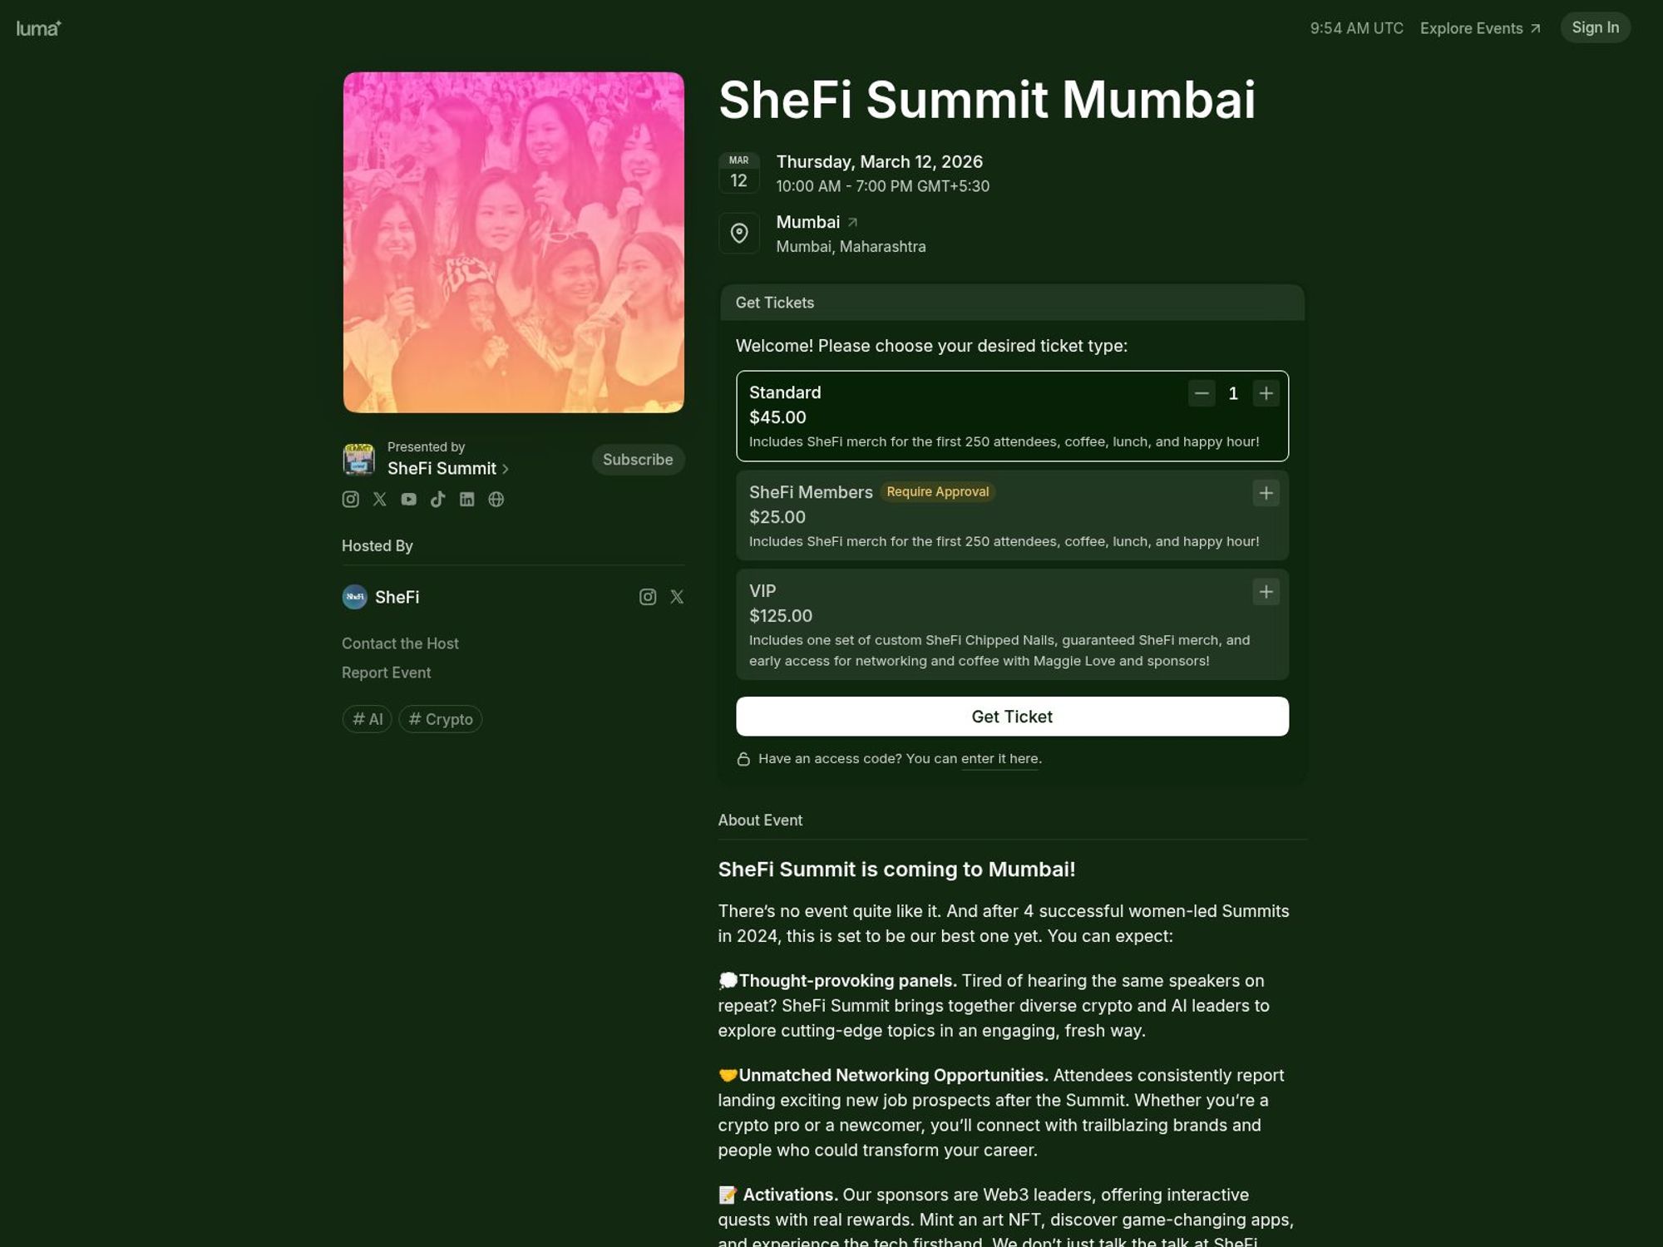Add a VIP ticket using its plus button
1663x1247 pixels.
click(1266, 591)
